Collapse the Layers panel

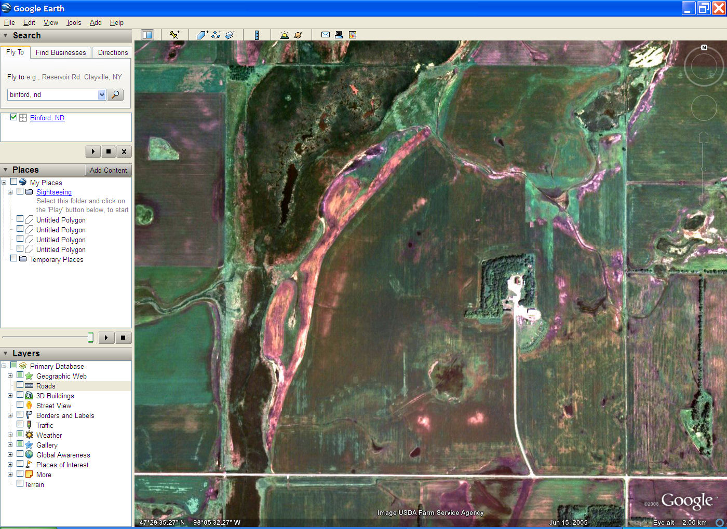pos(6,354)
